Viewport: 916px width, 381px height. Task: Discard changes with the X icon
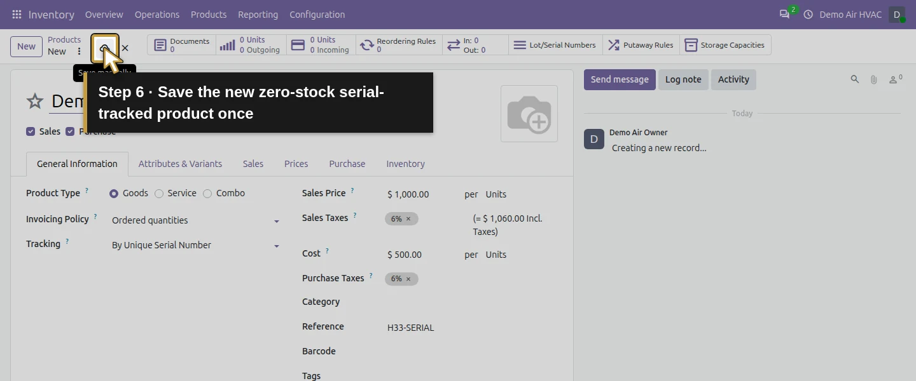point(125,48)
